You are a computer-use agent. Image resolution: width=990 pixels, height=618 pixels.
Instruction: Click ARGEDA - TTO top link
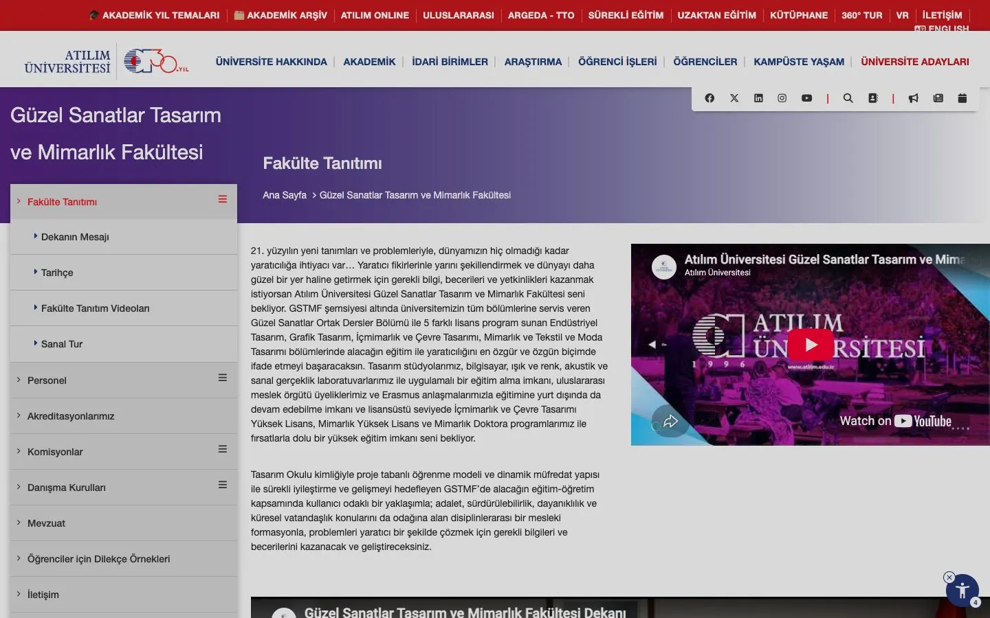pyautogui.click(x=541, y=15)
